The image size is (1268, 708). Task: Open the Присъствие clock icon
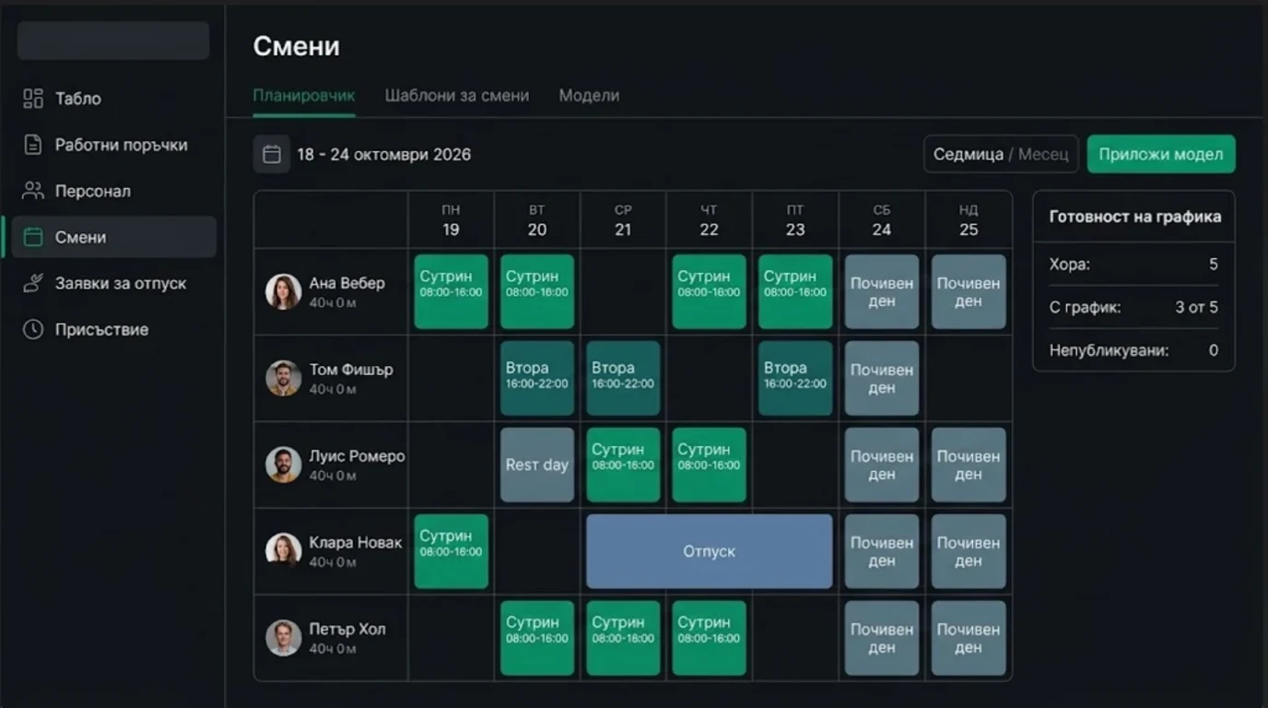[33, 329]
